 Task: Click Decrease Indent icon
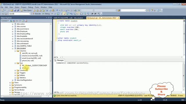[92, 14]
